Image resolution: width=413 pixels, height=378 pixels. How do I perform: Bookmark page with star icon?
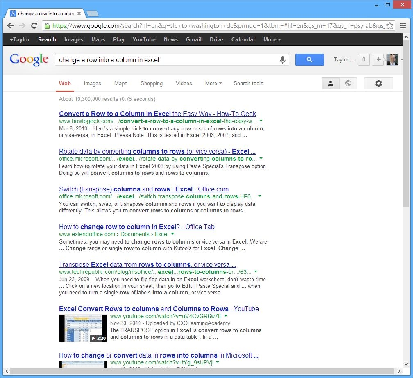tap(390, 26)
